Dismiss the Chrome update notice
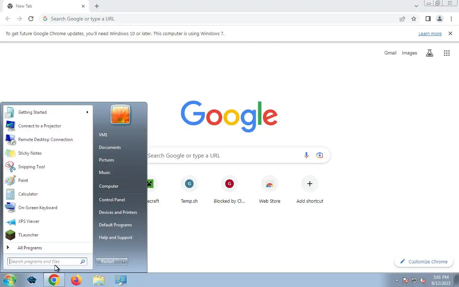The image size is (459, 287). (450, 33)
